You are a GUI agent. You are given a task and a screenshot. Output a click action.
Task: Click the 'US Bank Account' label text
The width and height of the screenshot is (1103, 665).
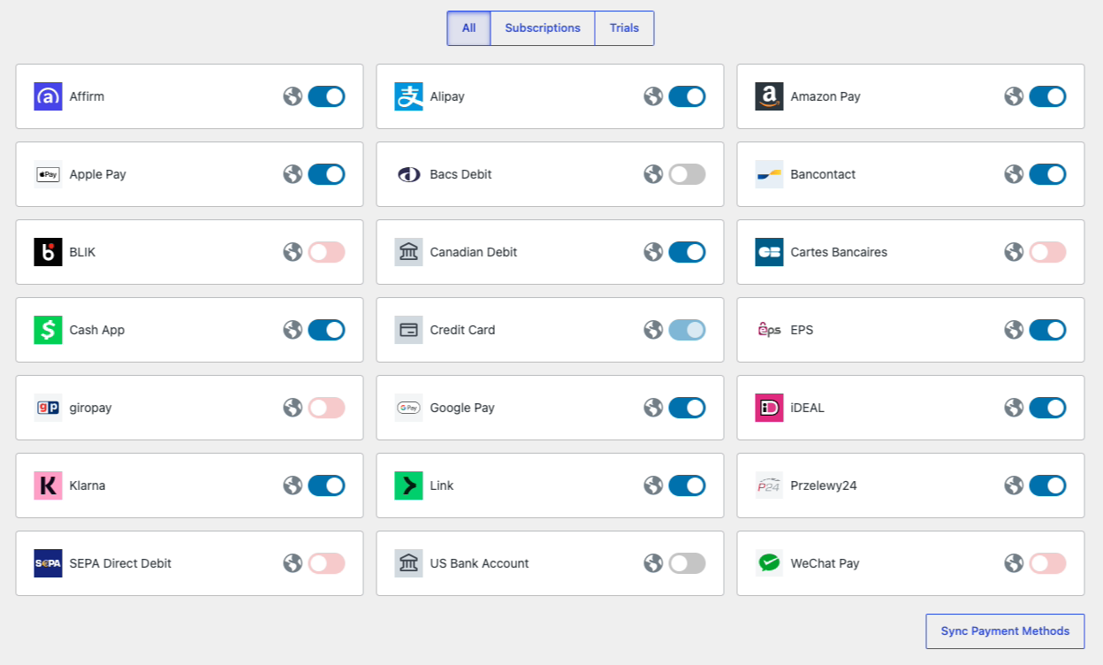tap(480, 563)
